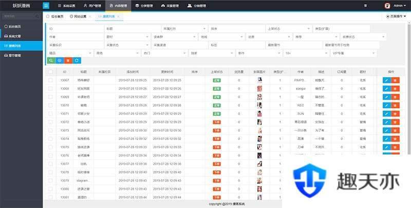Click the trash icon in top header bar

click(x=365, y=6)
